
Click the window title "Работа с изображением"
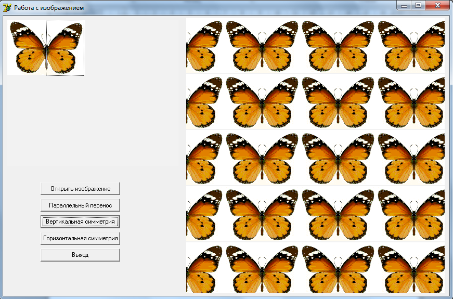[x=49, y=8]
